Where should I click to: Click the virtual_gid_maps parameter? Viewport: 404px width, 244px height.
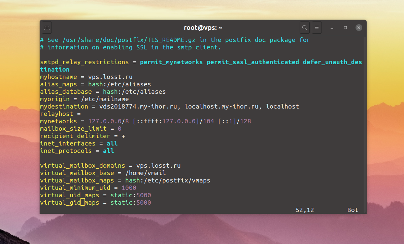click(70, 203)
